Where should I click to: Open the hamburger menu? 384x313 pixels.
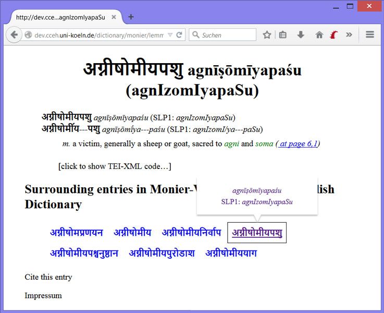tap(370, 35)
